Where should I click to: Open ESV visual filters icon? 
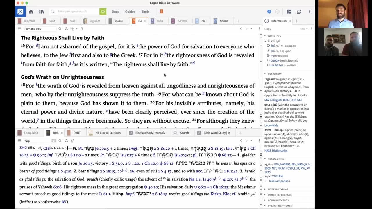(x=66, y=29)
